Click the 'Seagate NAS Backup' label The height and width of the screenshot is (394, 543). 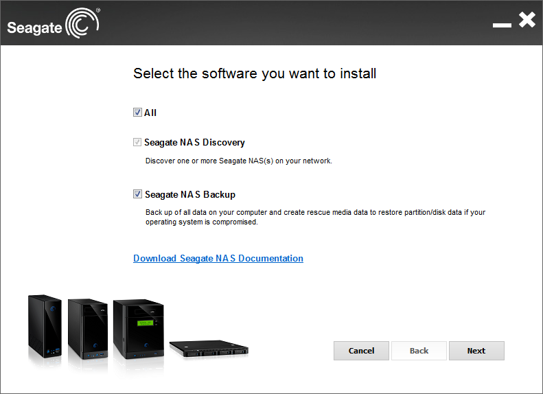(190, 194)
